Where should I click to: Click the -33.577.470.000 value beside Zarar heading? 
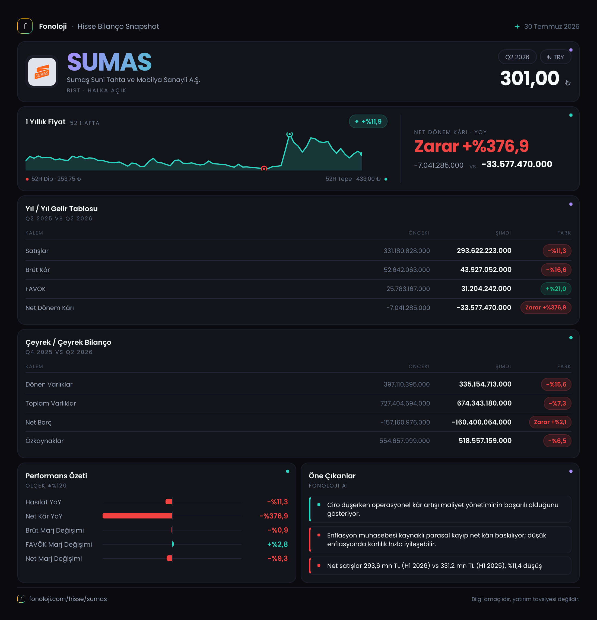pos(517,164)
